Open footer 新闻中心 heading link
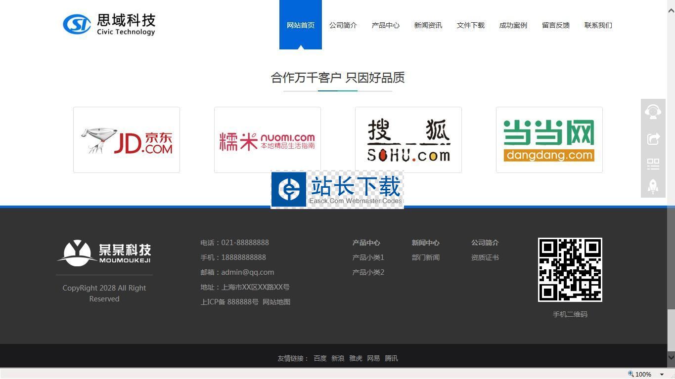The height and width of the screenshot is (379, 675). click(426, 243)
